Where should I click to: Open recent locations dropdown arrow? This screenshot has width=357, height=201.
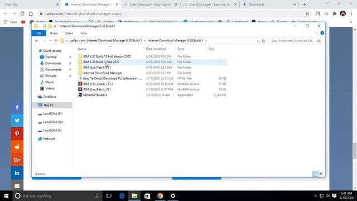click(51, 41)
